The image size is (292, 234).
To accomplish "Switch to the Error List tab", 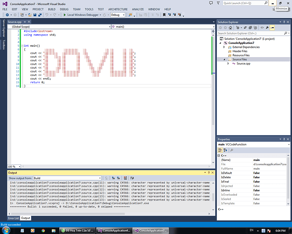I will (x=13, y=218).
